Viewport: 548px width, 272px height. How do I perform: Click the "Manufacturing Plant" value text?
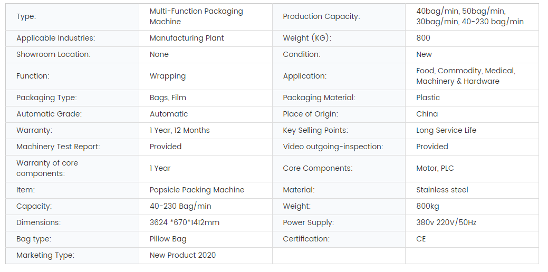tap(187, 38)
